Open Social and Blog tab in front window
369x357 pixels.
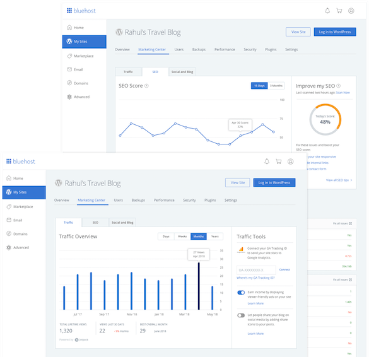(122, 223)
